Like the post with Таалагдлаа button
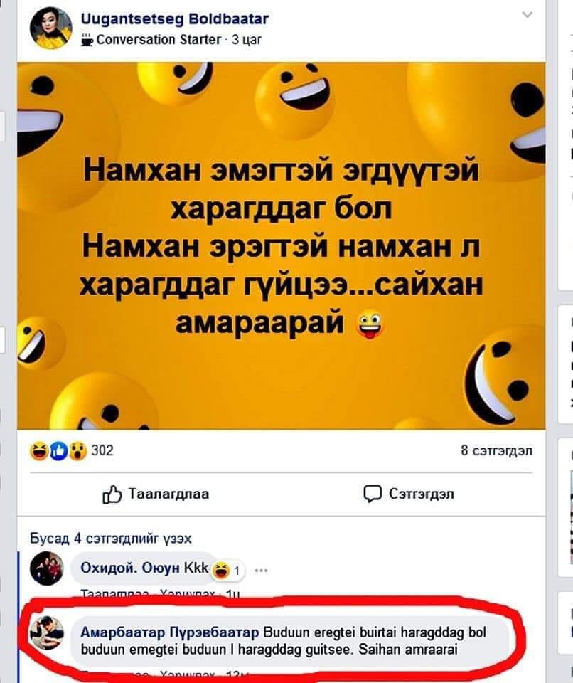This screenshot has height=683, width=573. point(156,494)
